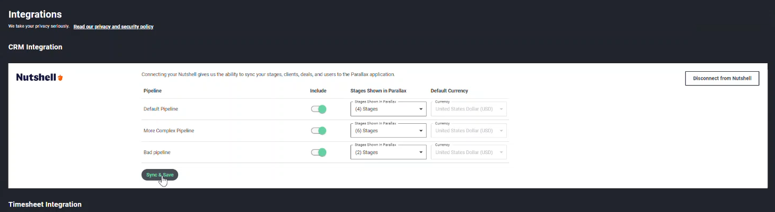This screenshot has width=775, height=212.
Task: Click the Sync & Save button
Action: [x=160, y=175]
